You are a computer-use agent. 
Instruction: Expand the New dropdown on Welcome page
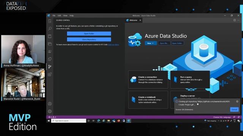point(151,43)
